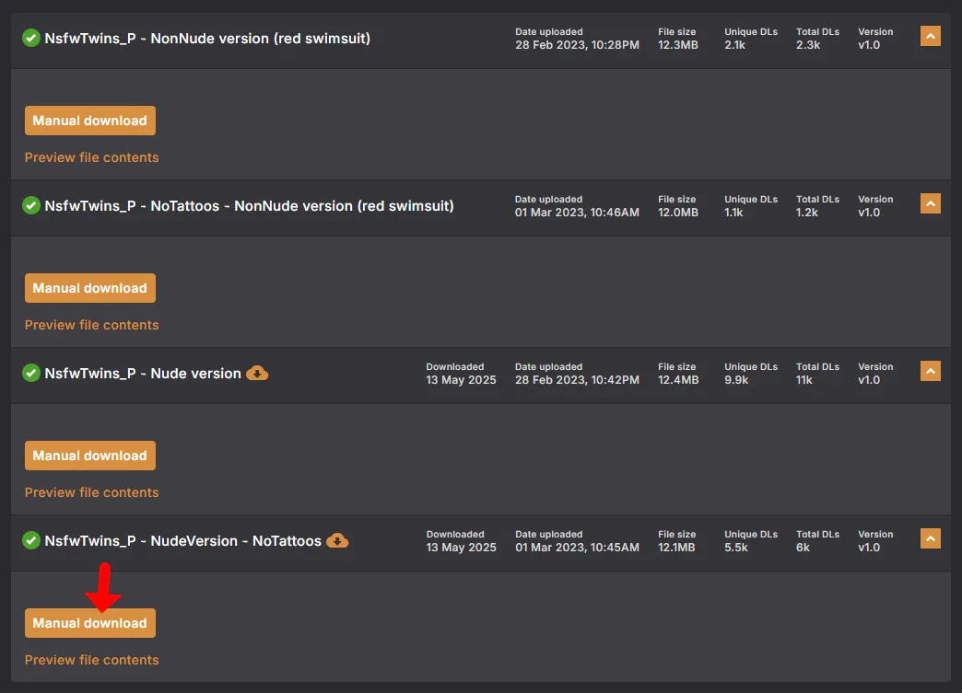
Task: Click downloaded cloud icon next to Nude version
Action: point(257,374)
